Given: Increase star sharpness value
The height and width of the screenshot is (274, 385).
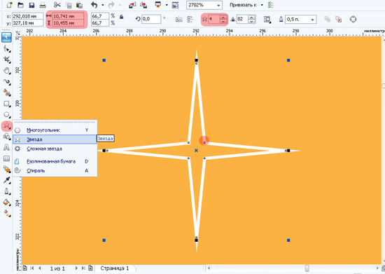Looking at the screenshot, I should (x=252, y=18).
